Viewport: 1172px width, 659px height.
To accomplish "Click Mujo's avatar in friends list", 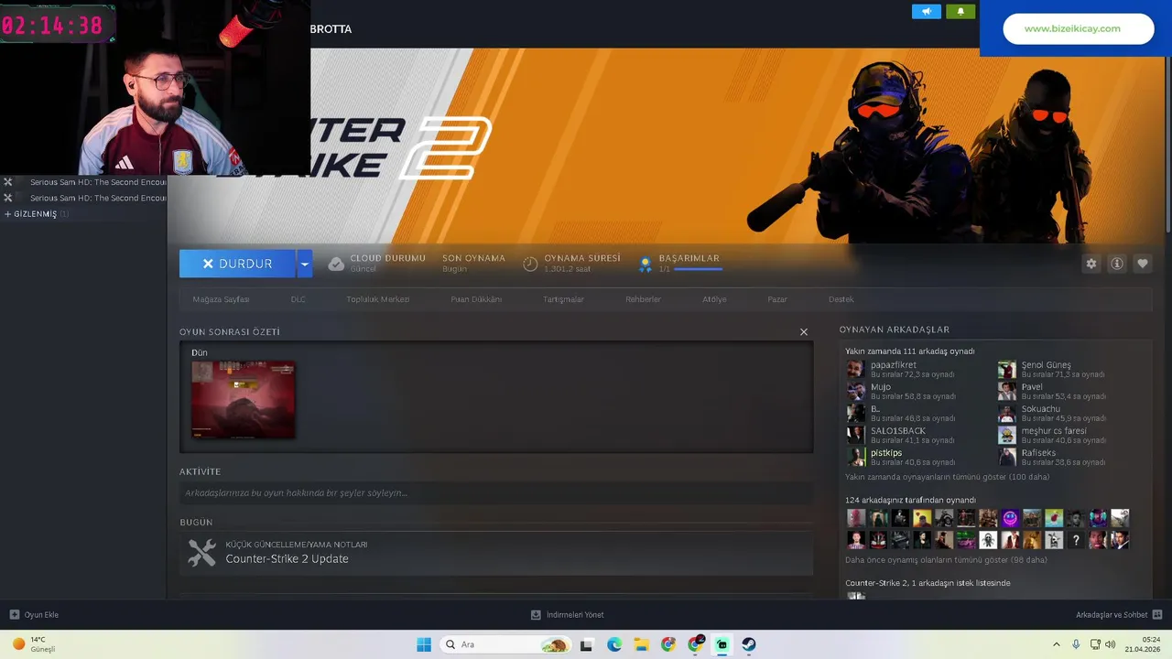I will point(855,391).
